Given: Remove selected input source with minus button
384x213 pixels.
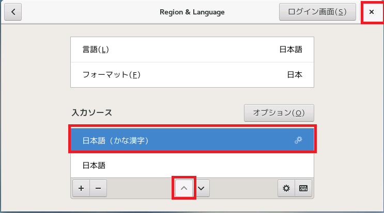Looking at the screenshot, I should (x=98, y=189).
